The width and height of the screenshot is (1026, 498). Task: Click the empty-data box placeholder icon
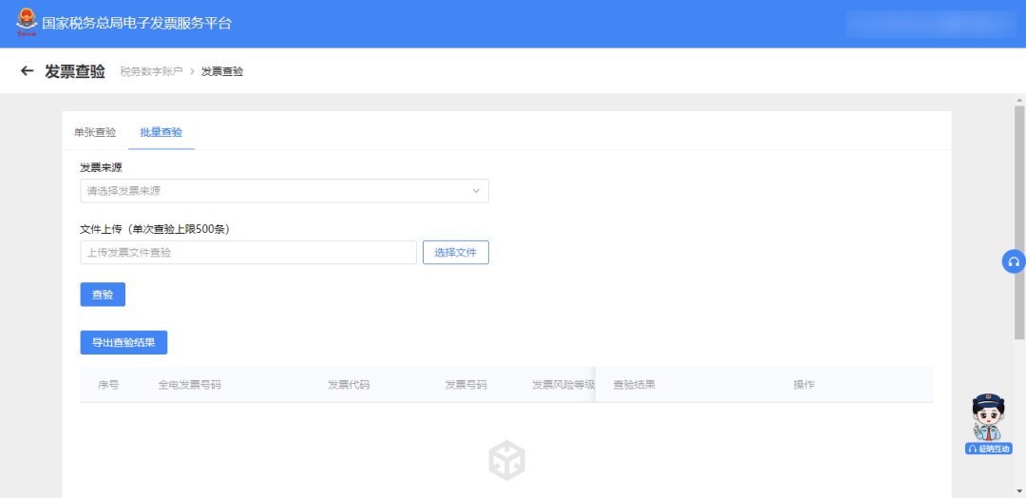507,461
